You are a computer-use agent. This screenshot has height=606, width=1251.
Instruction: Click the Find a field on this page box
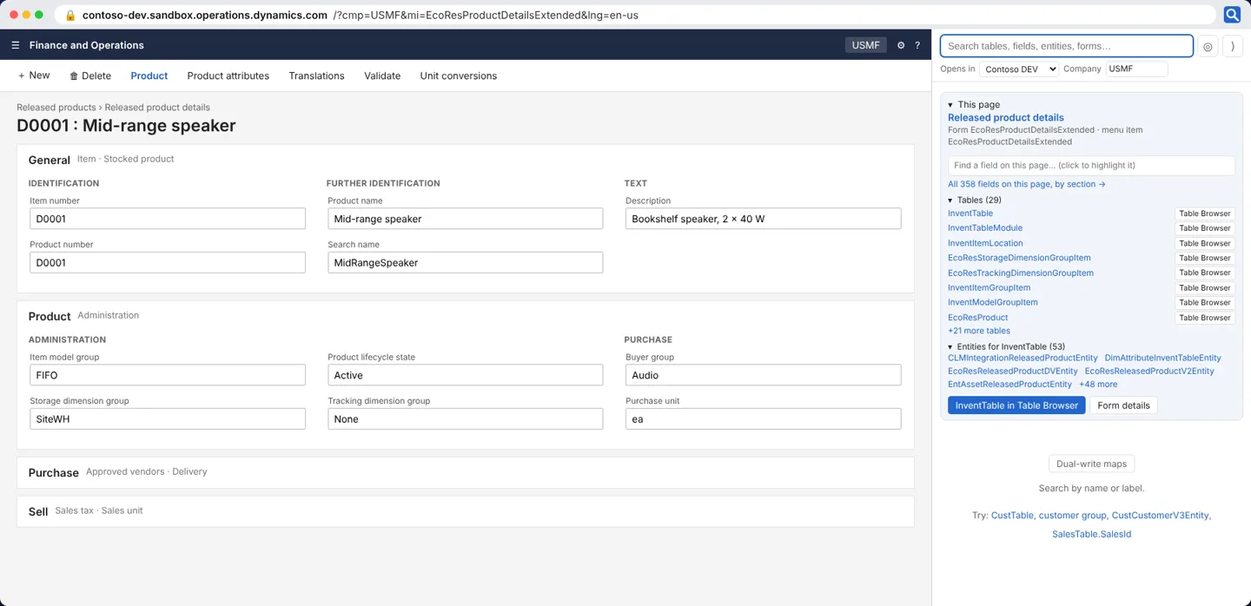(1091, 165)
